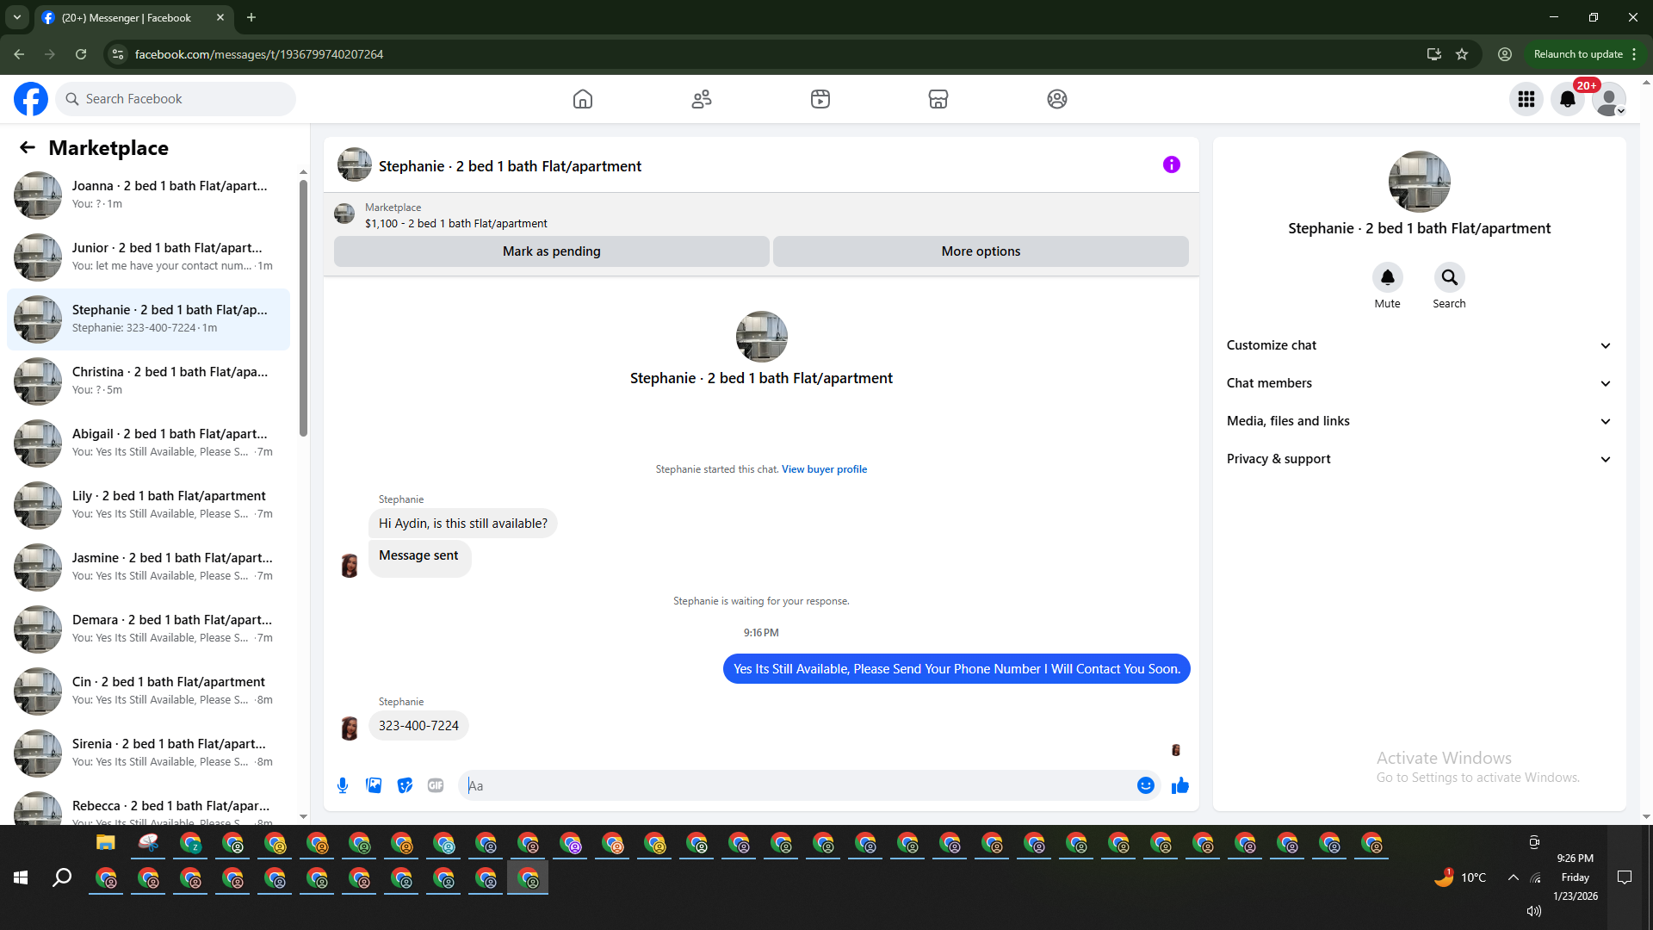Image resolution: width=1653 pixels, height=930 pixels.
Task: Open Facebook notifications bell
Action: (1568, 99)
